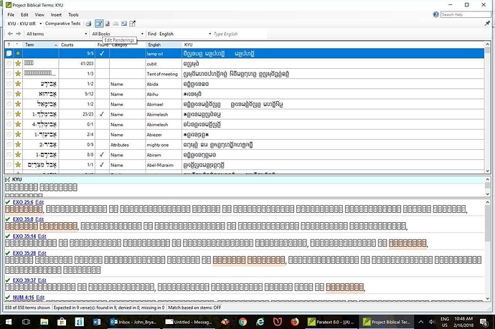Switch to Paratext 8.0 window in taskbar
This screenshot has width=495, height=329.
click(331, 322)
